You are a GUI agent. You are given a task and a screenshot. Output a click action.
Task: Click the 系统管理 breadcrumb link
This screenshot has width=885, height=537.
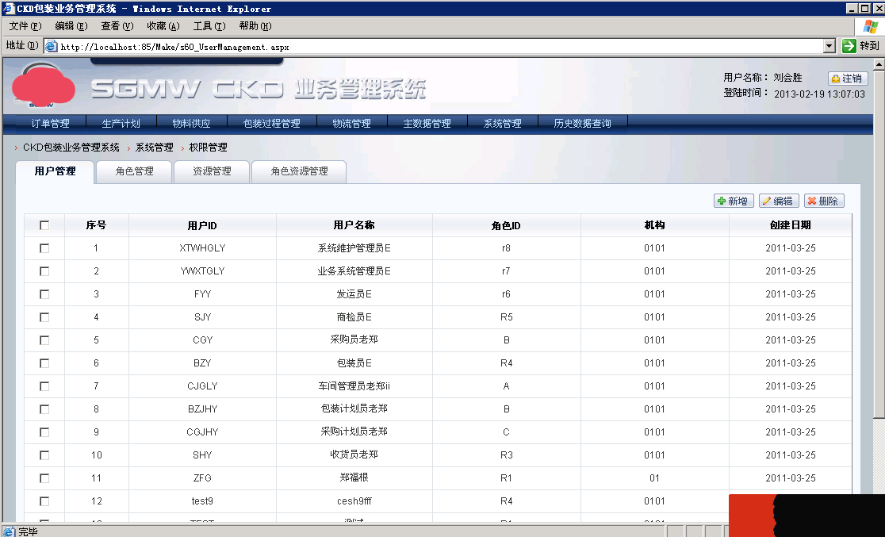(x=154, y=148)
